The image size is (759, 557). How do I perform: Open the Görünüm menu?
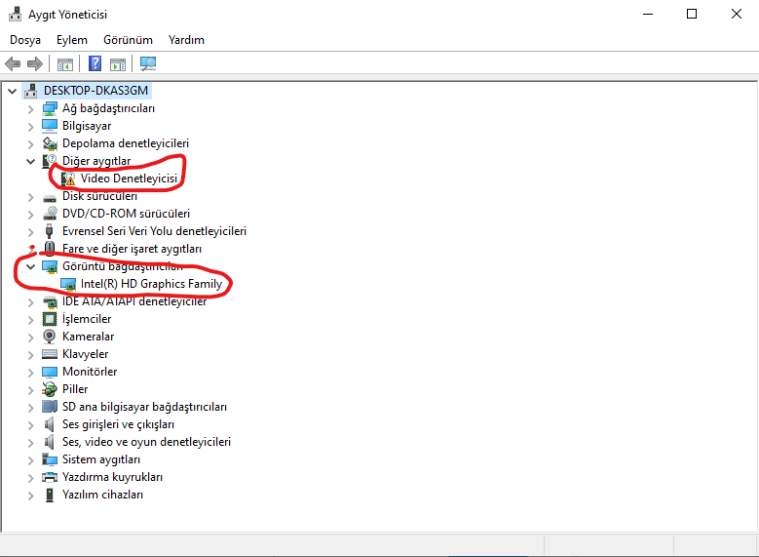click(x=128, y=40)
